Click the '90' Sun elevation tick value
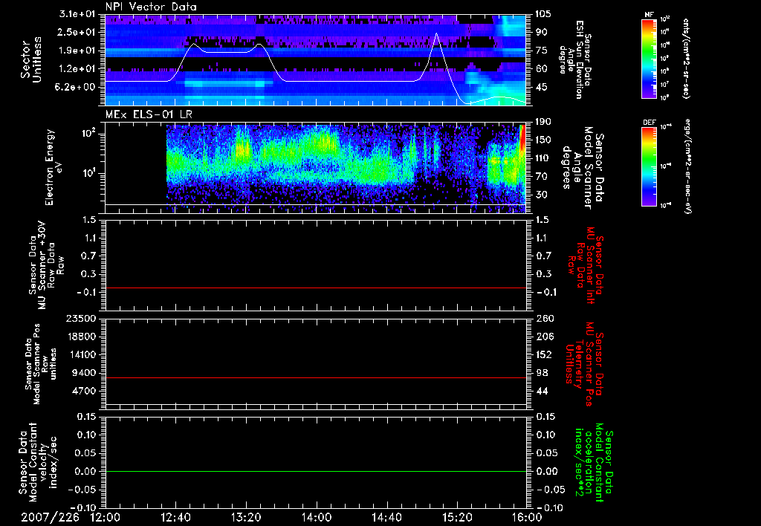761x526 pixels. [541, 32]
